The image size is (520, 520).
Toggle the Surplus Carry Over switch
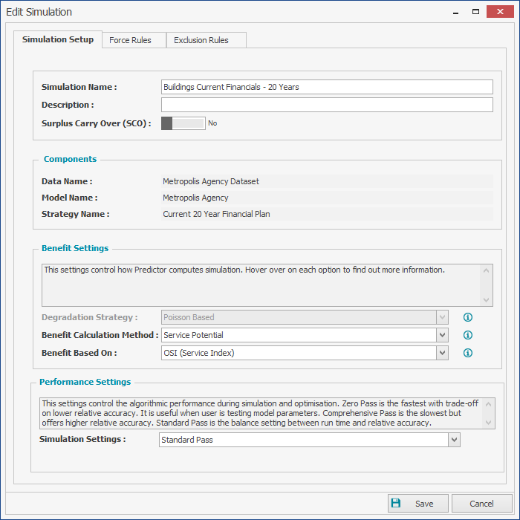[183, 123]
